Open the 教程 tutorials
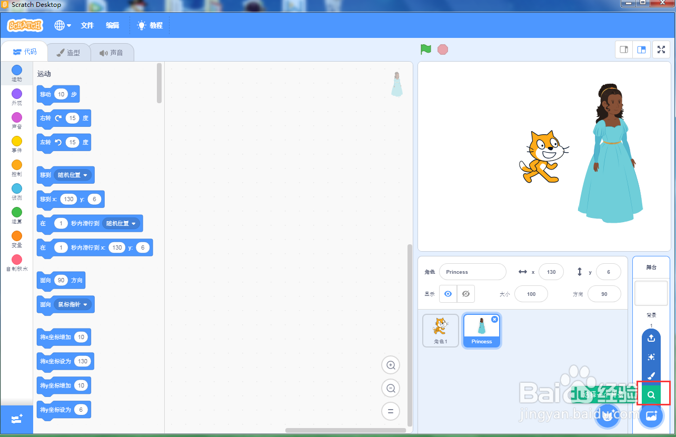676x437 pixels. pyautogui.click(x=150, y=25)
